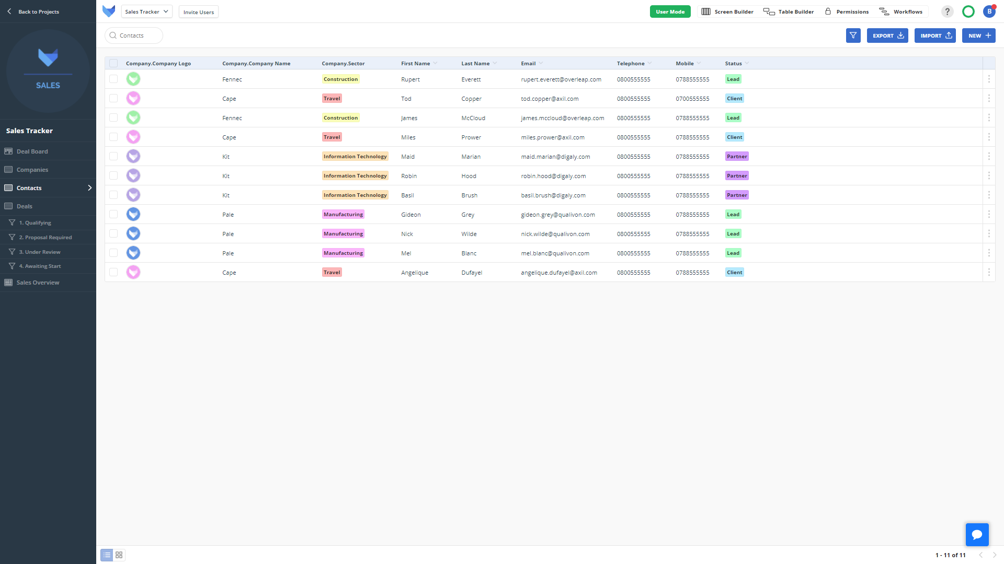Go to Sales Overview in sidebar
The width and height of the screenshot is (1004, 564).
[38, 283]
